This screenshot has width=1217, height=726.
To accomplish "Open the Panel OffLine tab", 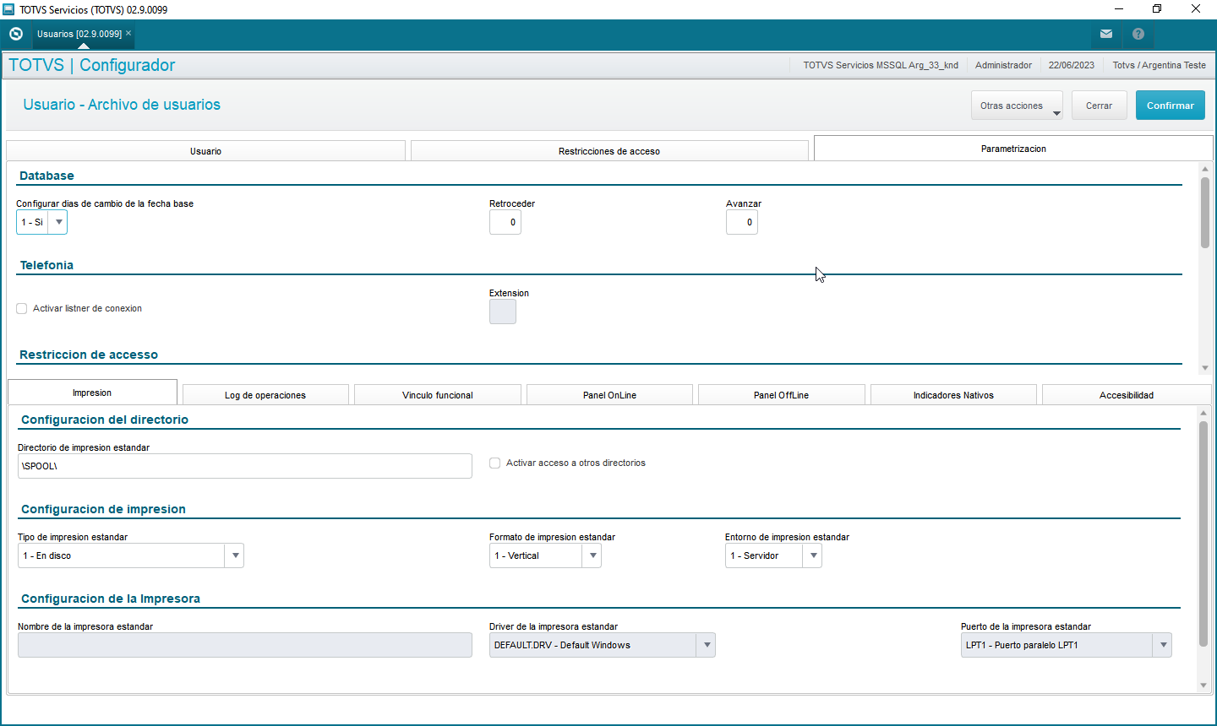I will (782, 395).
